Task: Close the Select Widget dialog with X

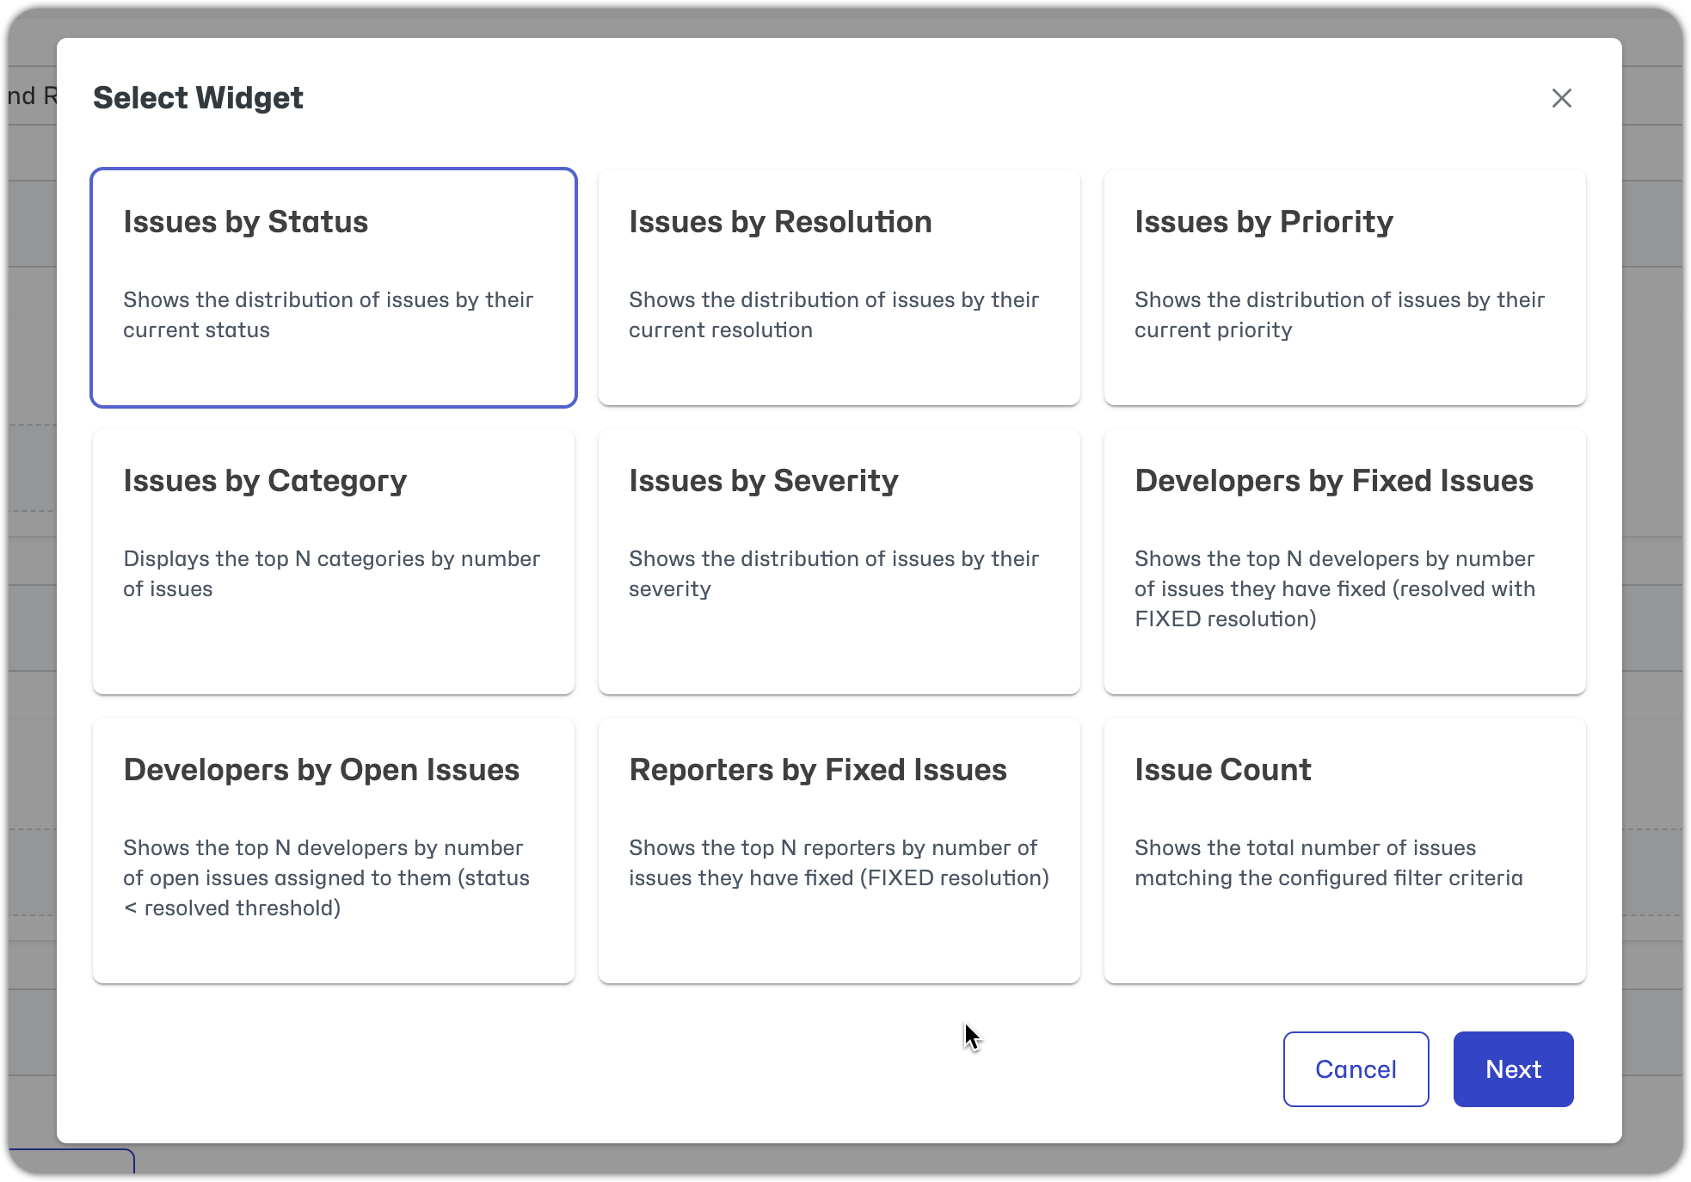Action: [x=1561, y=98]
